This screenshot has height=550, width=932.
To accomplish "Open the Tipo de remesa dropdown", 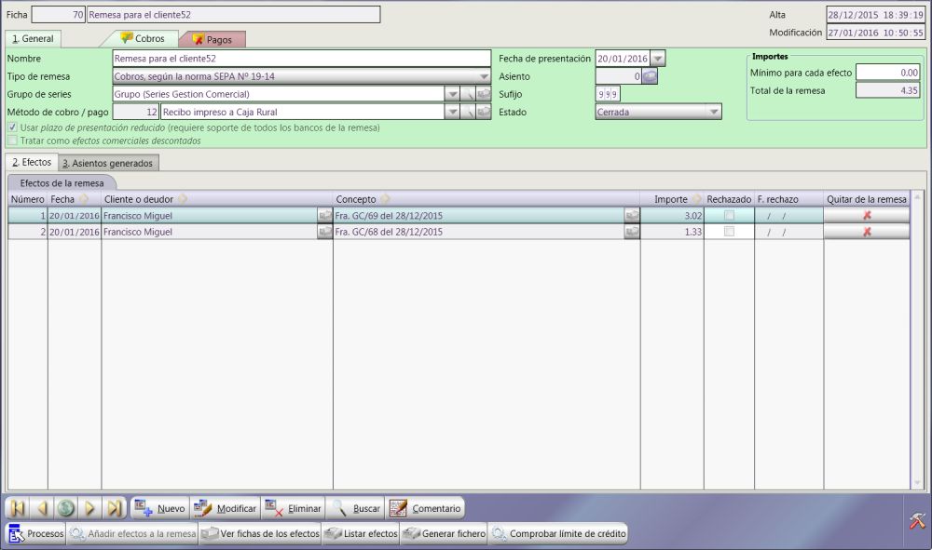I will click(x=484, y=76).
